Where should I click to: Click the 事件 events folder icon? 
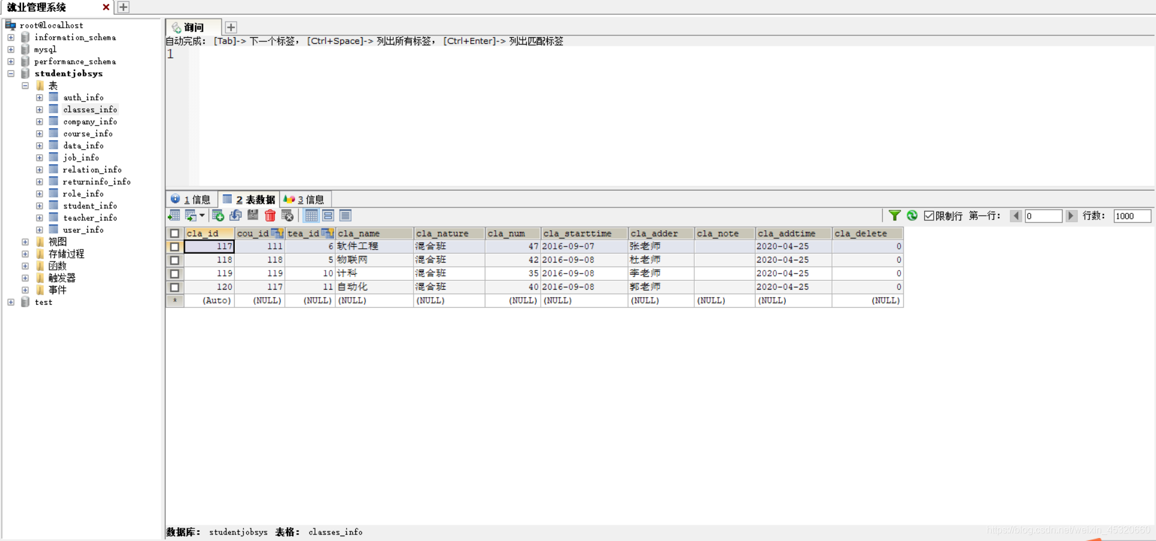(x=40, y=290)
